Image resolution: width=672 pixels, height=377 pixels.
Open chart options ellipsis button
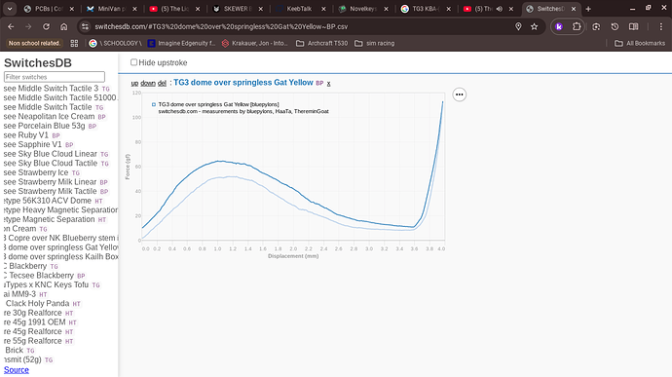pyautogui.click(x=459, y=94)
